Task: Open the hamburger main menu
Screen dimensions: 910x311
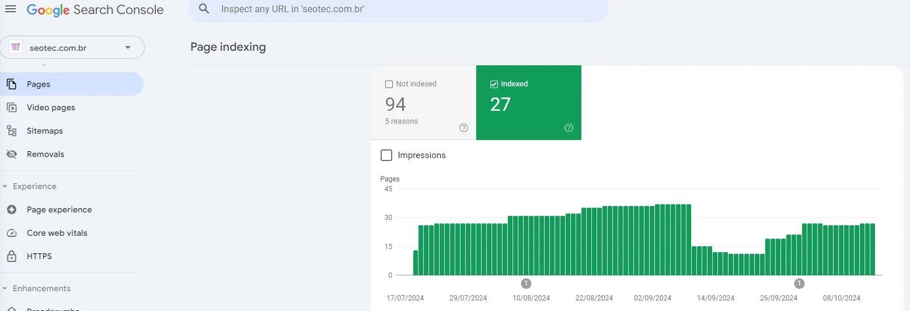Action: pyautogui.click(x=11, y=9)
